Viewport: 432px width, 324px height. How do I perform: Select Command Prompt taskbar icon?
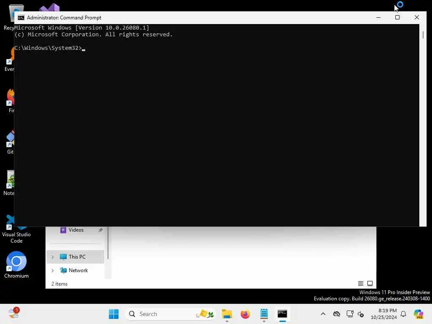point(282,314)
